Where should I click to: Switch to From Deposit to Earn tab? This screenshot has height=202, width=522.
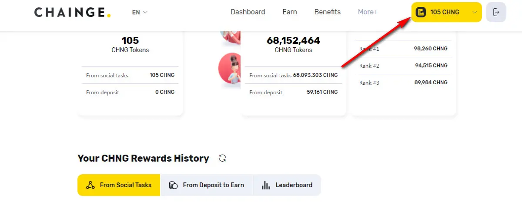coord(207,185)
